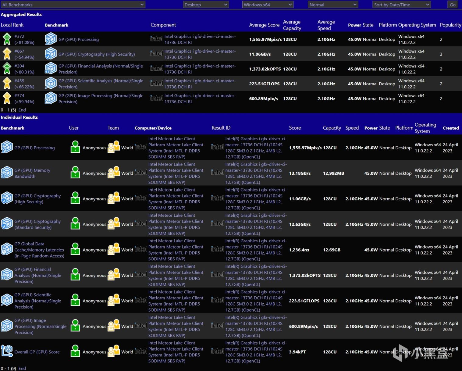Click the Popularity column header
The image size is (462, 371).
click(450, 25)
